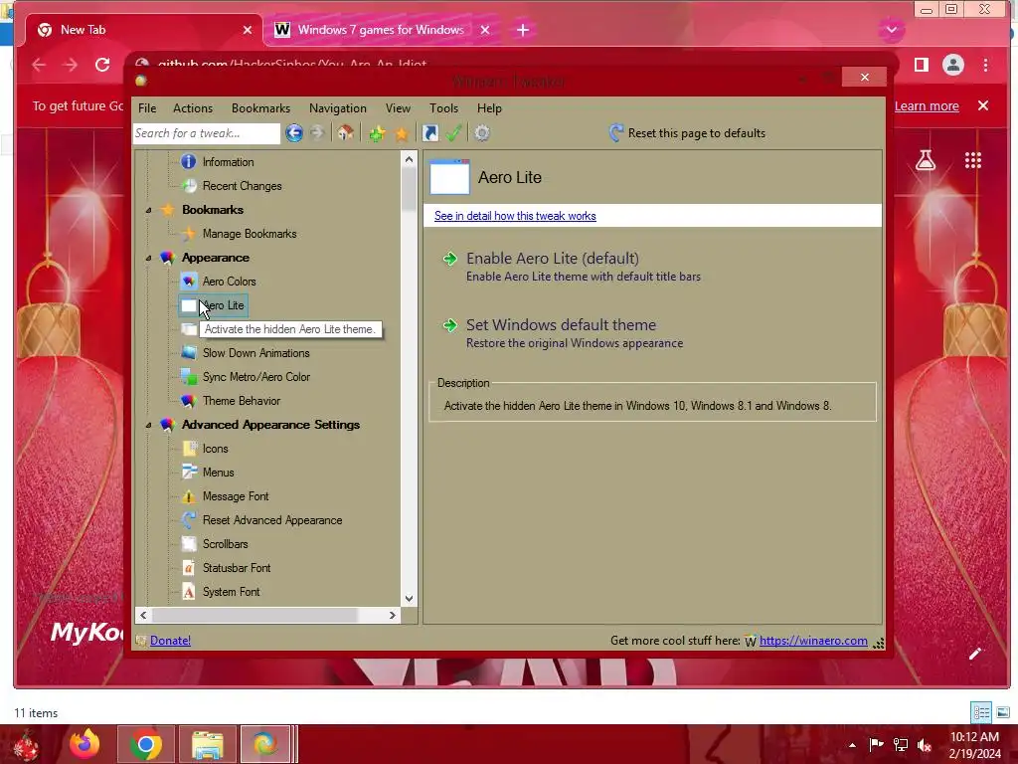Click Chrome's reload button

pos(102,65)
